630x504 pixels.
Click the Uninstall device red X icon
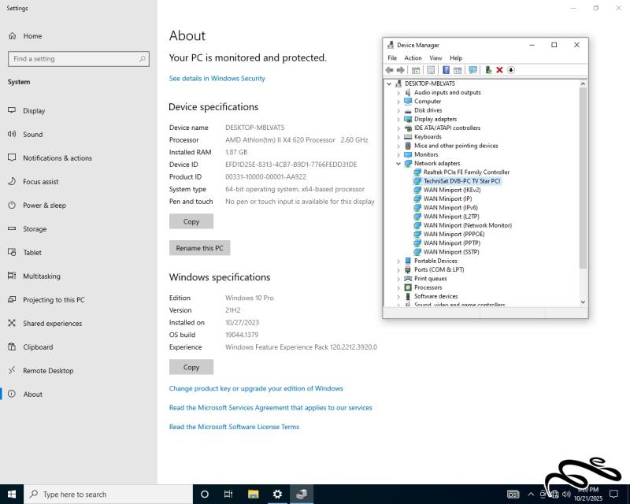(499, 70)
